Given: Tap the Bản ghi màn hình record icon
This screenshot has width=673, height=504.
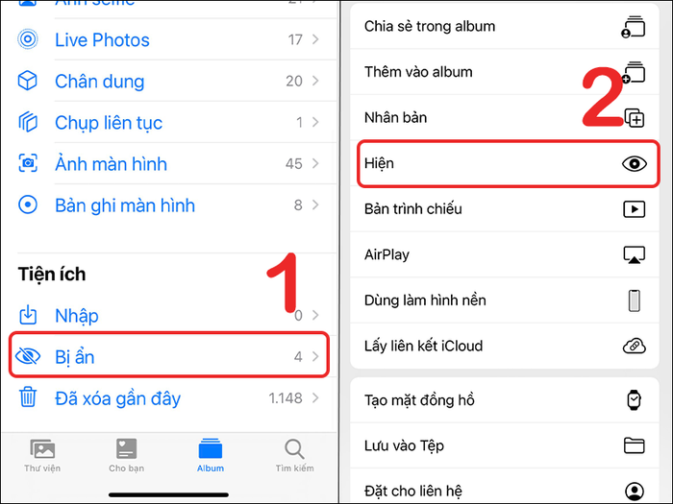Looking at the screenshot, I should [28, 204].
